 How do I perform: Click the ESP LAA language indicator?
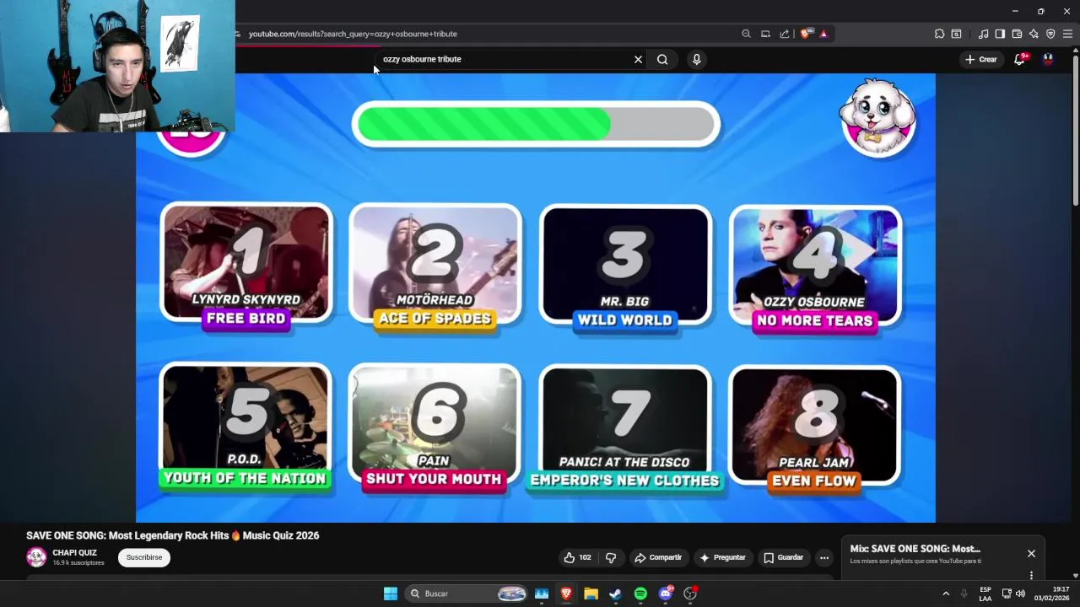985,594
